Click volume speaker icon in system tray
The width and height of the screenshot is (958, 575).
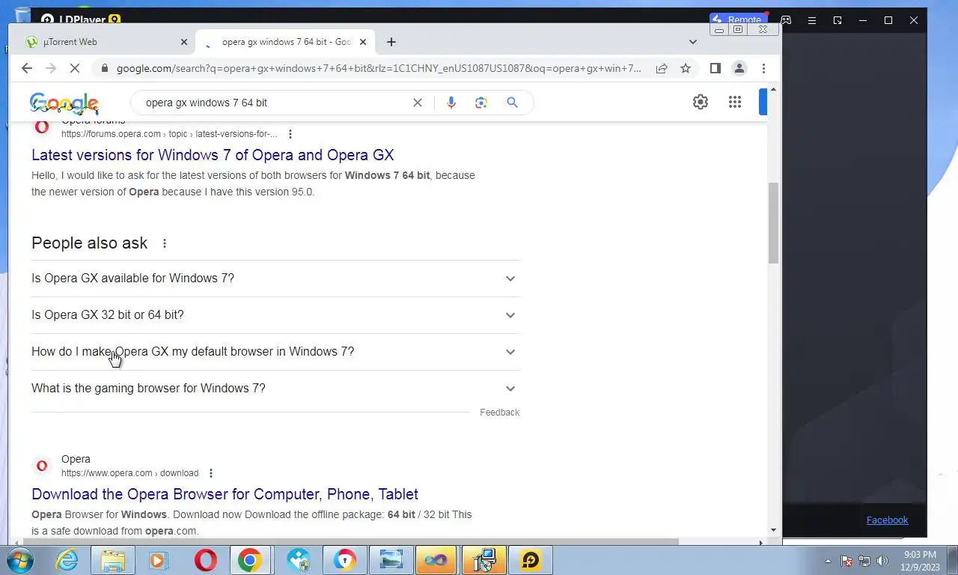click(882, 561)
